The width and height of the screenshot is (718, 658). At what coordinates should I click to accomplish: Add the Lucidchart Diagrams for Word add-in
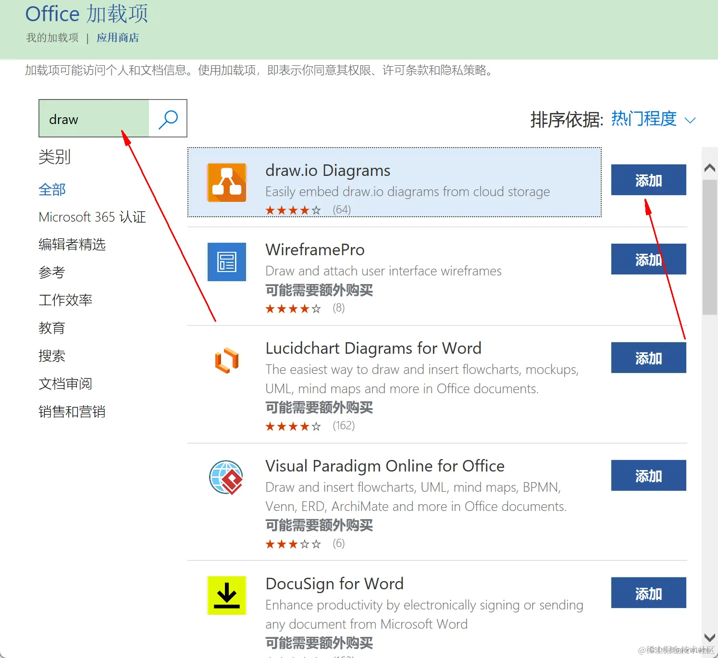(648, 358)
